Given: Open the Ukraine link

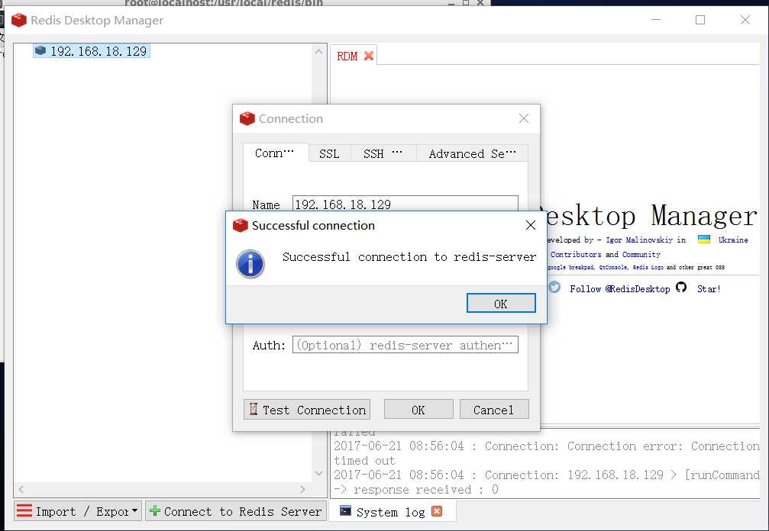Looking at the screenshot, I should 733,240.
